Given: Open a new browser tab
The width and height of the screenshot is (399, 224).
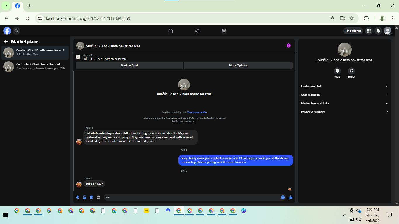Looking at the screenshot, I should [29, 6].
